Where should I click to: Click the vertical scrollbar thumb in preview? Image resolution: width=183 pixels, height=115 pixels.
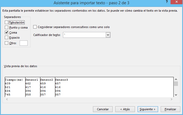(176, 84)
